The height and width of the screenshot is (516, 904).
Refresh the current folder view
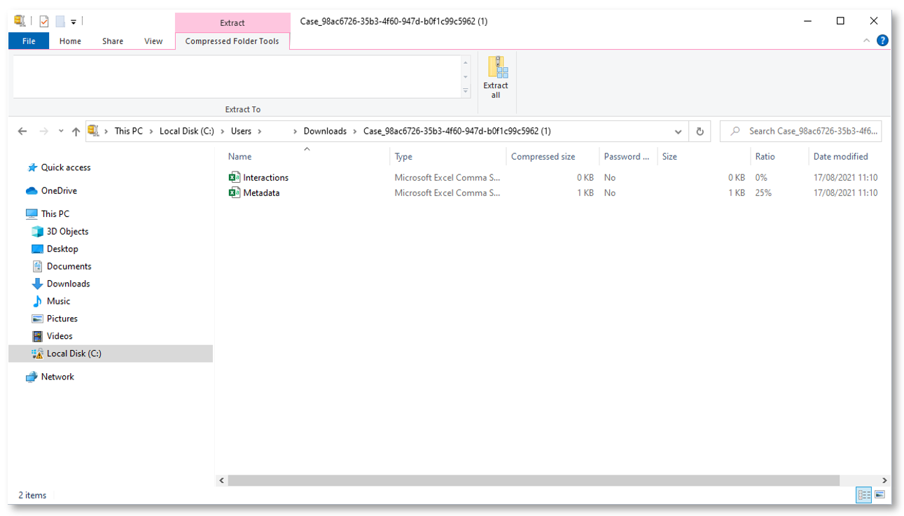700,131
